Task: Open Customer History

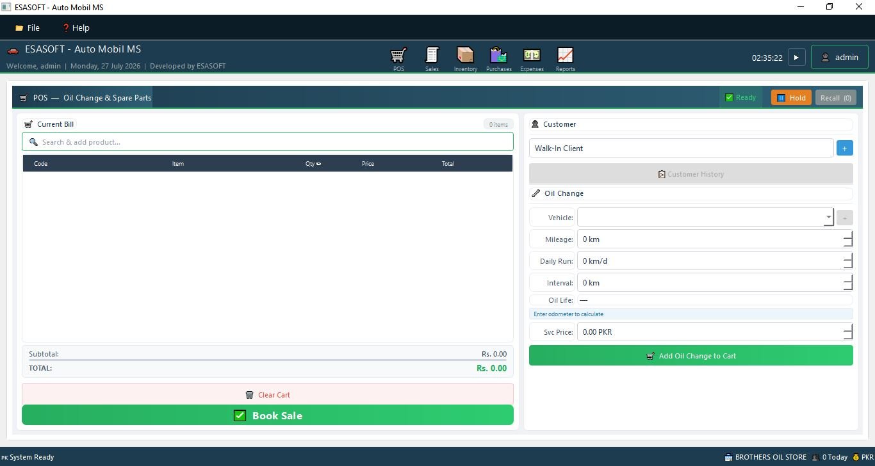Action: [x=691, y=173]
